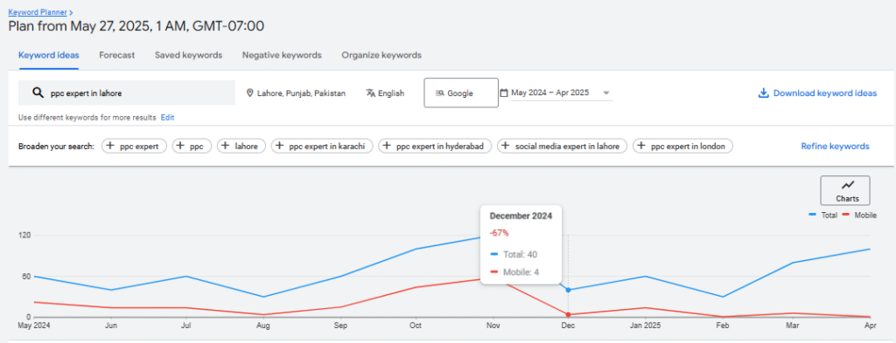Click the Google search network icon
Screen dimensions: 896x343
pos(439,93)
